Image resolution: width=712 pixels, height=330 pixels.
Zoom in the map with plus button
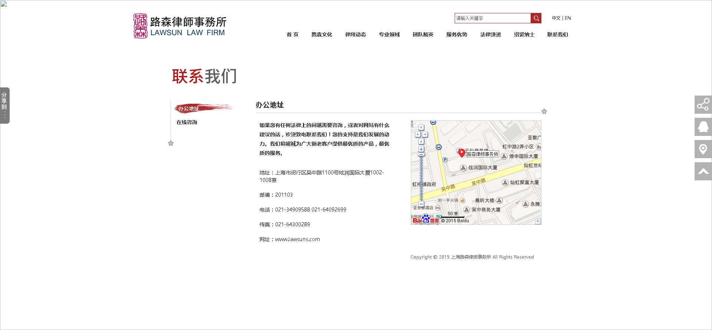pyautogui.click(x=421, y=149)
